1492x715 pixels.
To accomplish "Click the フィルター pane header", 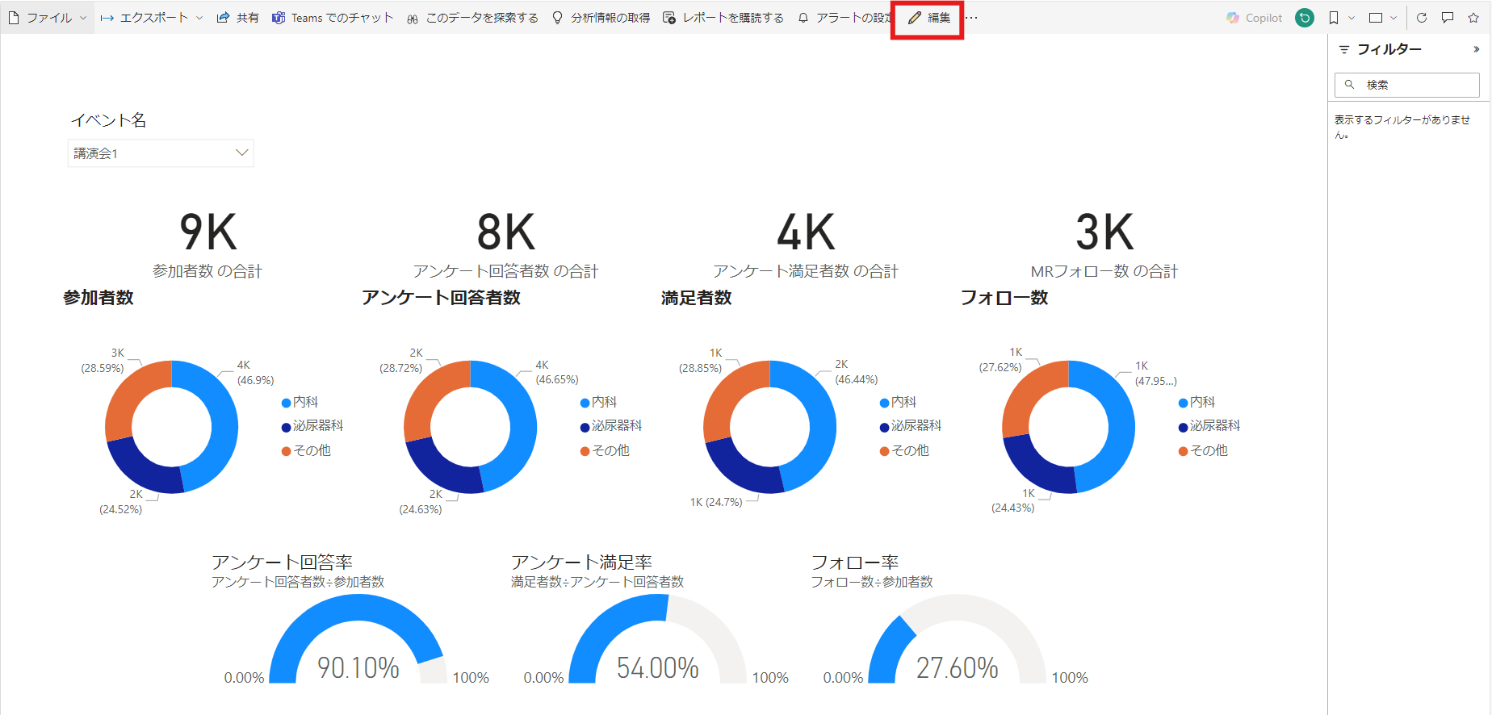I will 1389,49.
